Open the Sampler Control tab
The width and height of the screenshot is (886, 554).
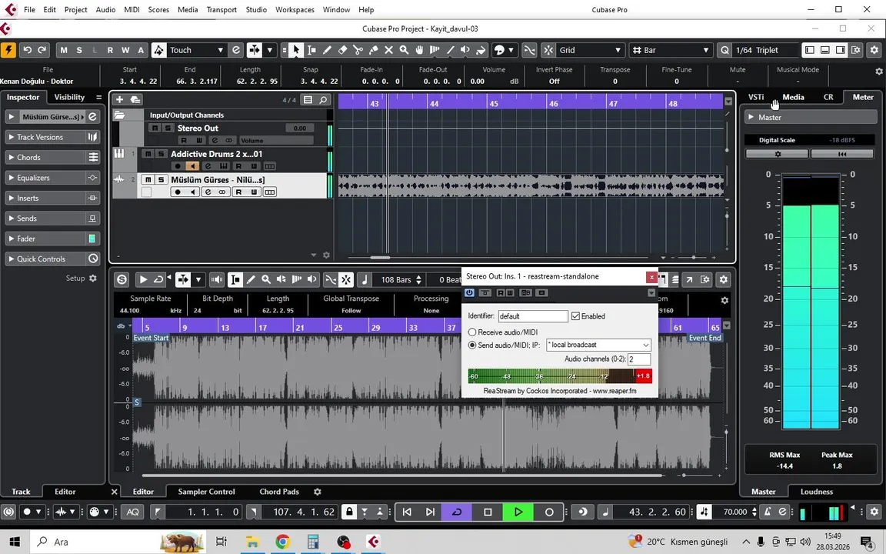(206, 492)
